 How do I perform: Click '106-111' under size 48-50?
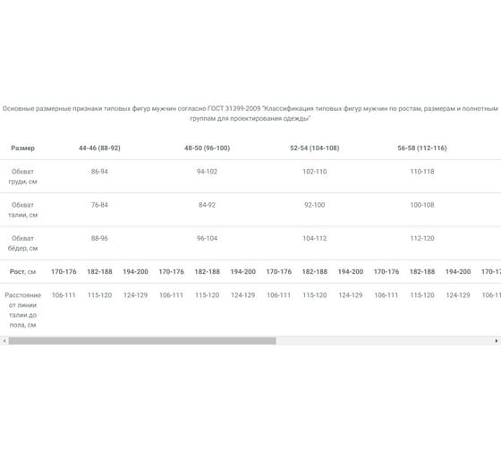171,295
